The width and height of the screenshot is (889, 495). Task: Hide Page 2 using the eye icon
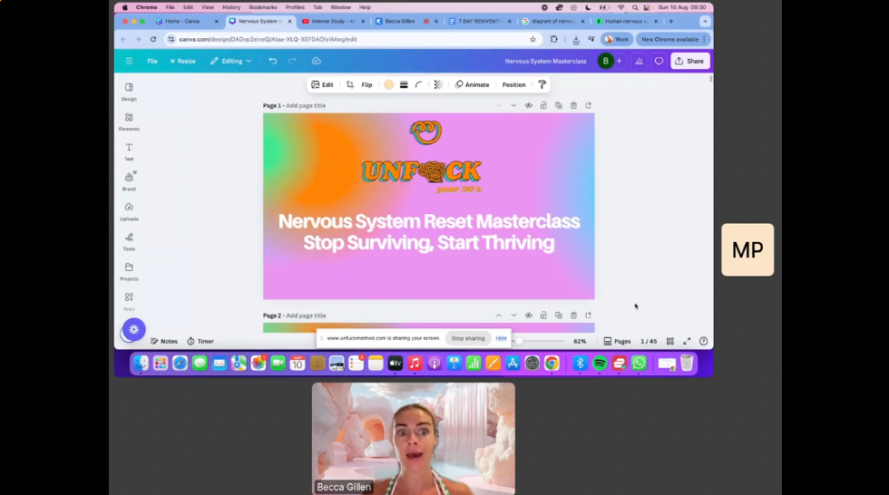(x=528, y=315)
